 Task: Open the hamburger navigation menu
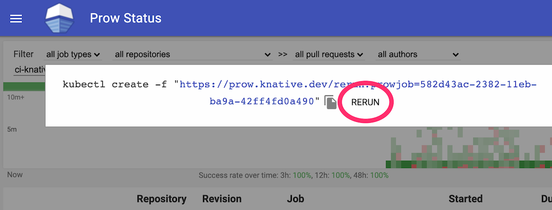tap(16, 19)
